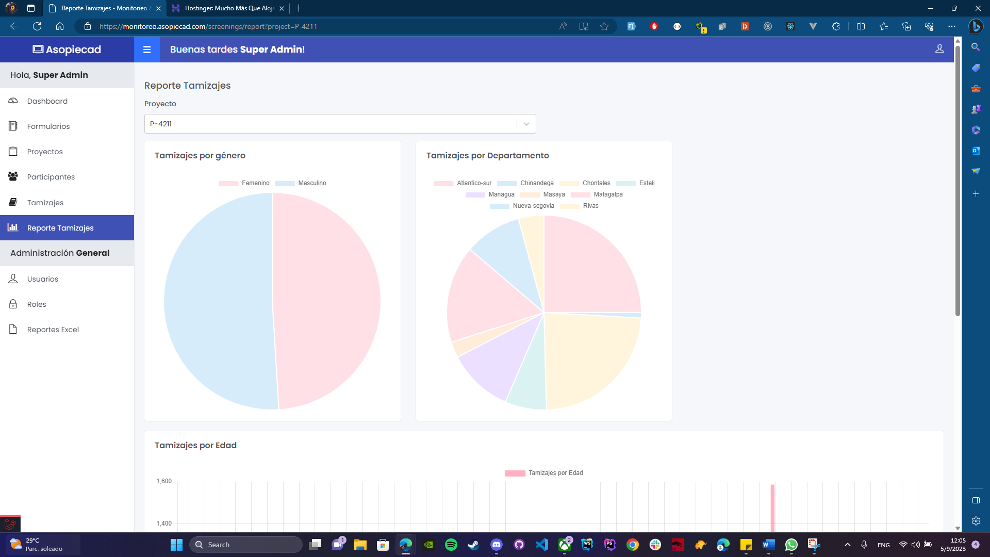This screenshot has width=990, height=557.
Task: Click the Asopiecad logo link
Action: pos(67,50)
